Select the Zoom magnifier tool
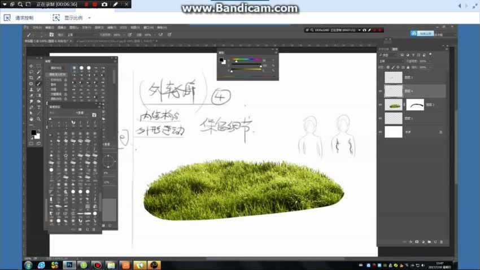 (x=38, y=119)
